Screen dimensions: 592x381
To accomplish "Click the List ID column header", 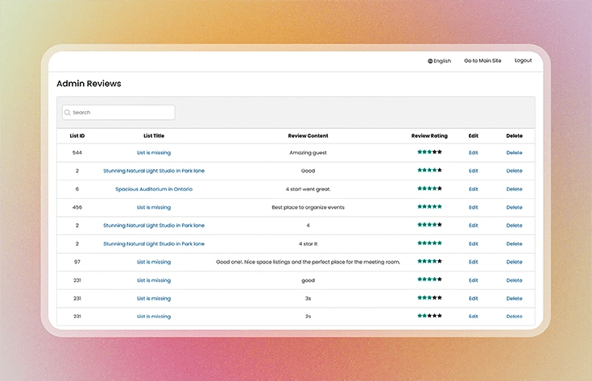I will [x=77, y=135].
